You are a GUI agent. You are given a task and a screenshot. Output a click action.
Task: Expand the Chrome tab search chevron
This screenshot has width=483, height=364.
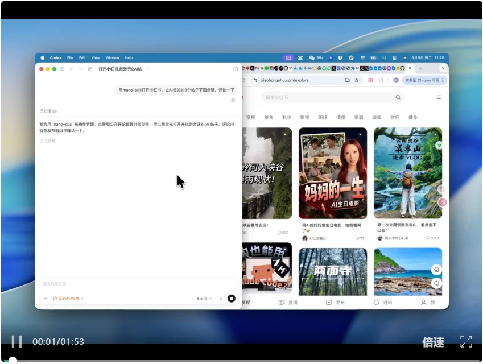(x=443, y=68)
